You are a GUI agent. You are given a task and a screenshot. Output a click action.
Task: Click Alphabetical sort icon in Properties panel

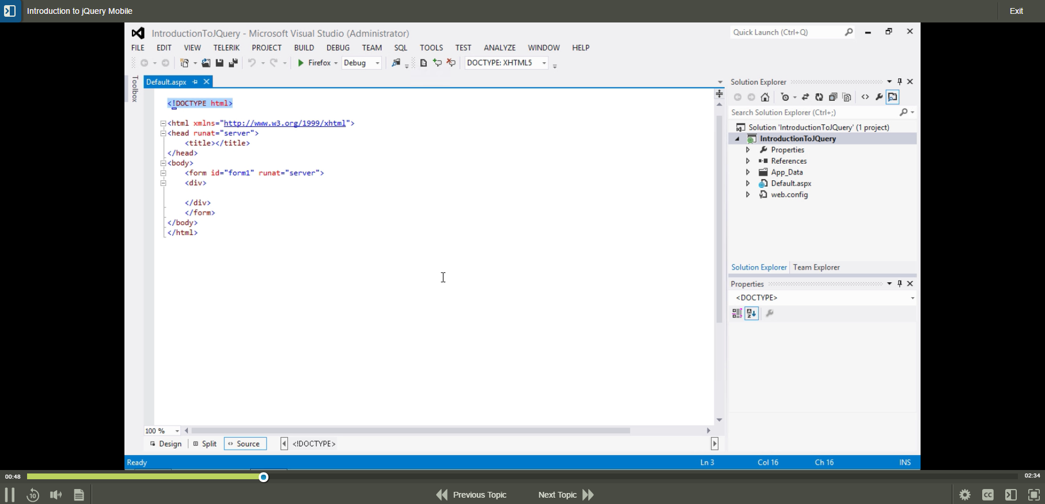[x=751, y=313]
